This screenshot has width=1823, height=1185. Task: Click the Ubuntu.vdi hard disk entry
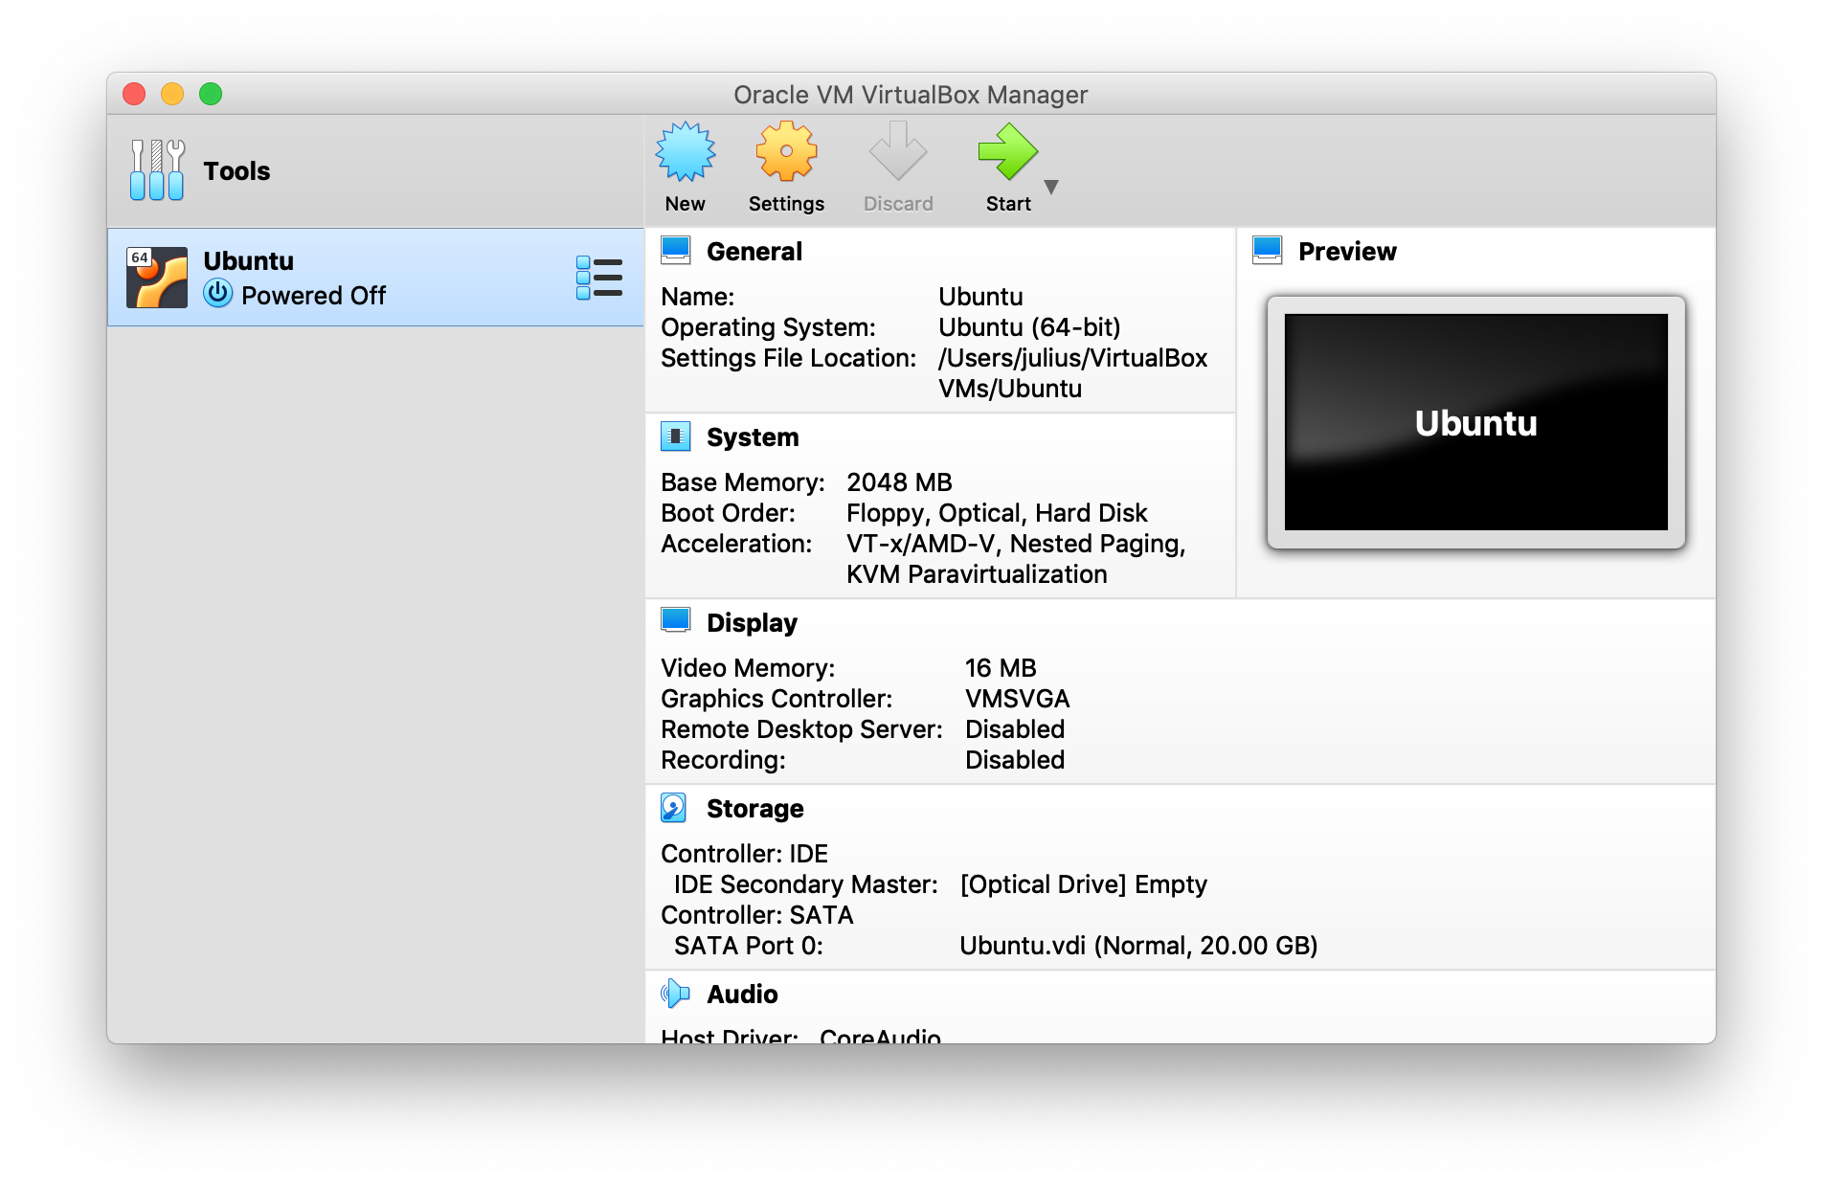pyautogui.click(x=1137, y=946)
